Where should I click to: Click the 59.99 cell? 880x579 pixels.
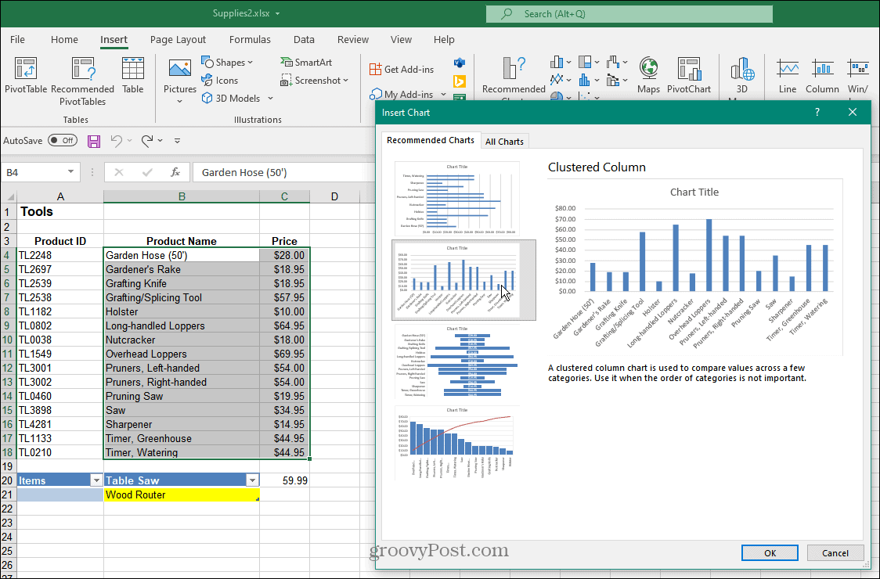coord(284,480)
